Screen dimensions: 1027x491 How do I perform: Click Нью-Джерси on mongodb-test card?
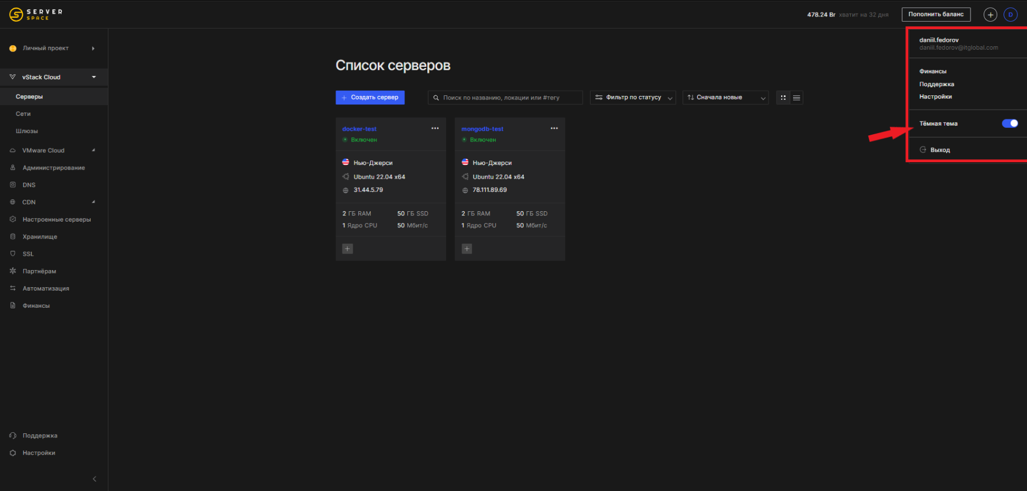pos(492,163)
